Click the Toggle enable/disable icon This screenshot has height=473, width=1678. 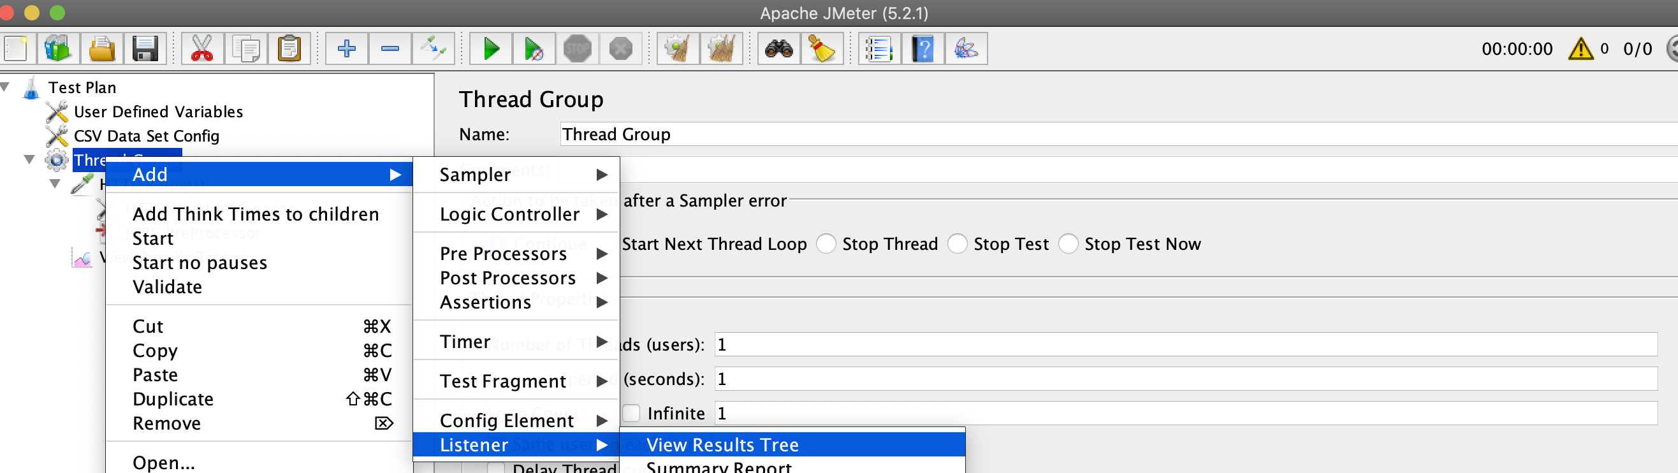click(433, 49)
